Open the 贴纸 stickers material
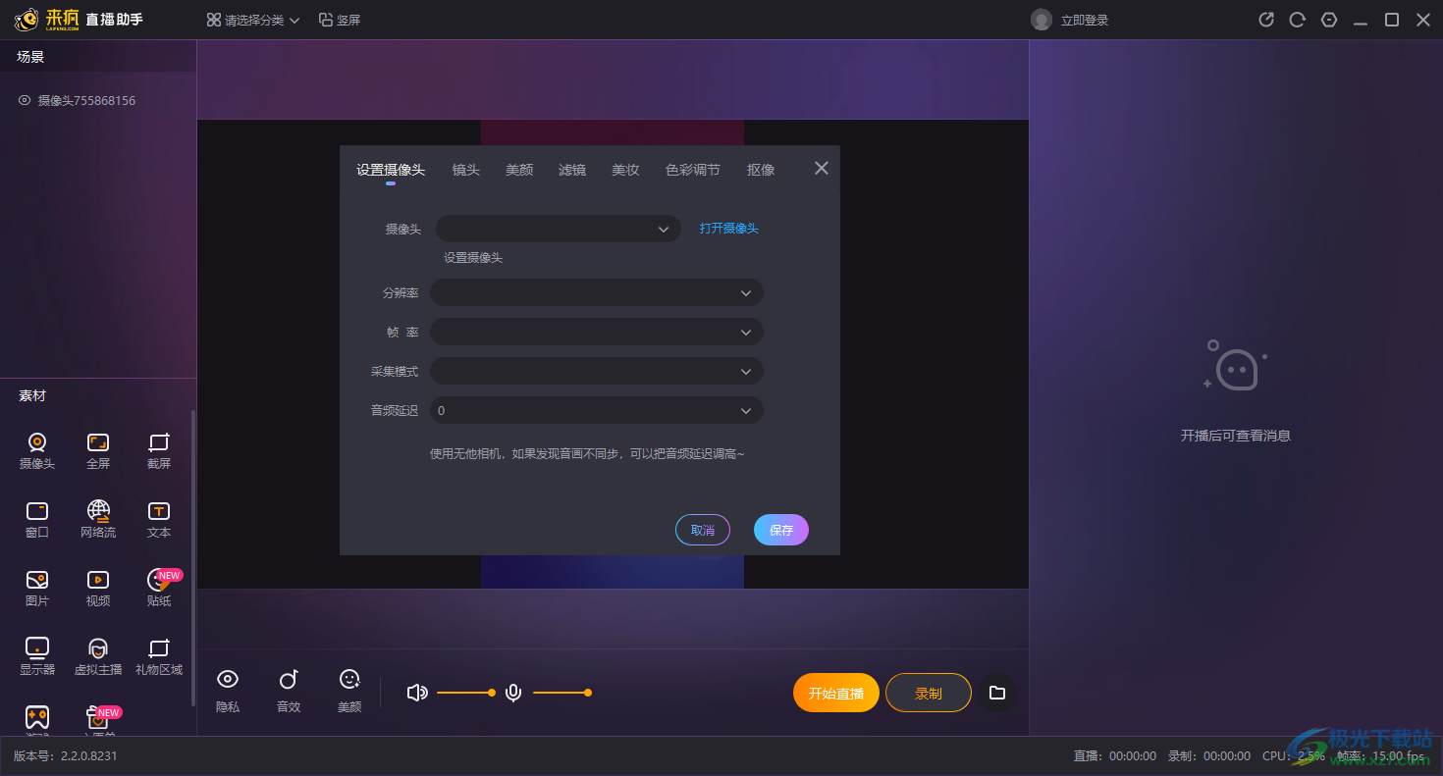 click(159, 588)
